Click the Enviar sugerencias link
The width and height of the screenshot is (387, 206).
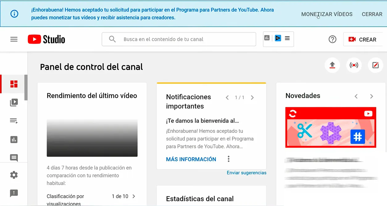pos(247,173)
